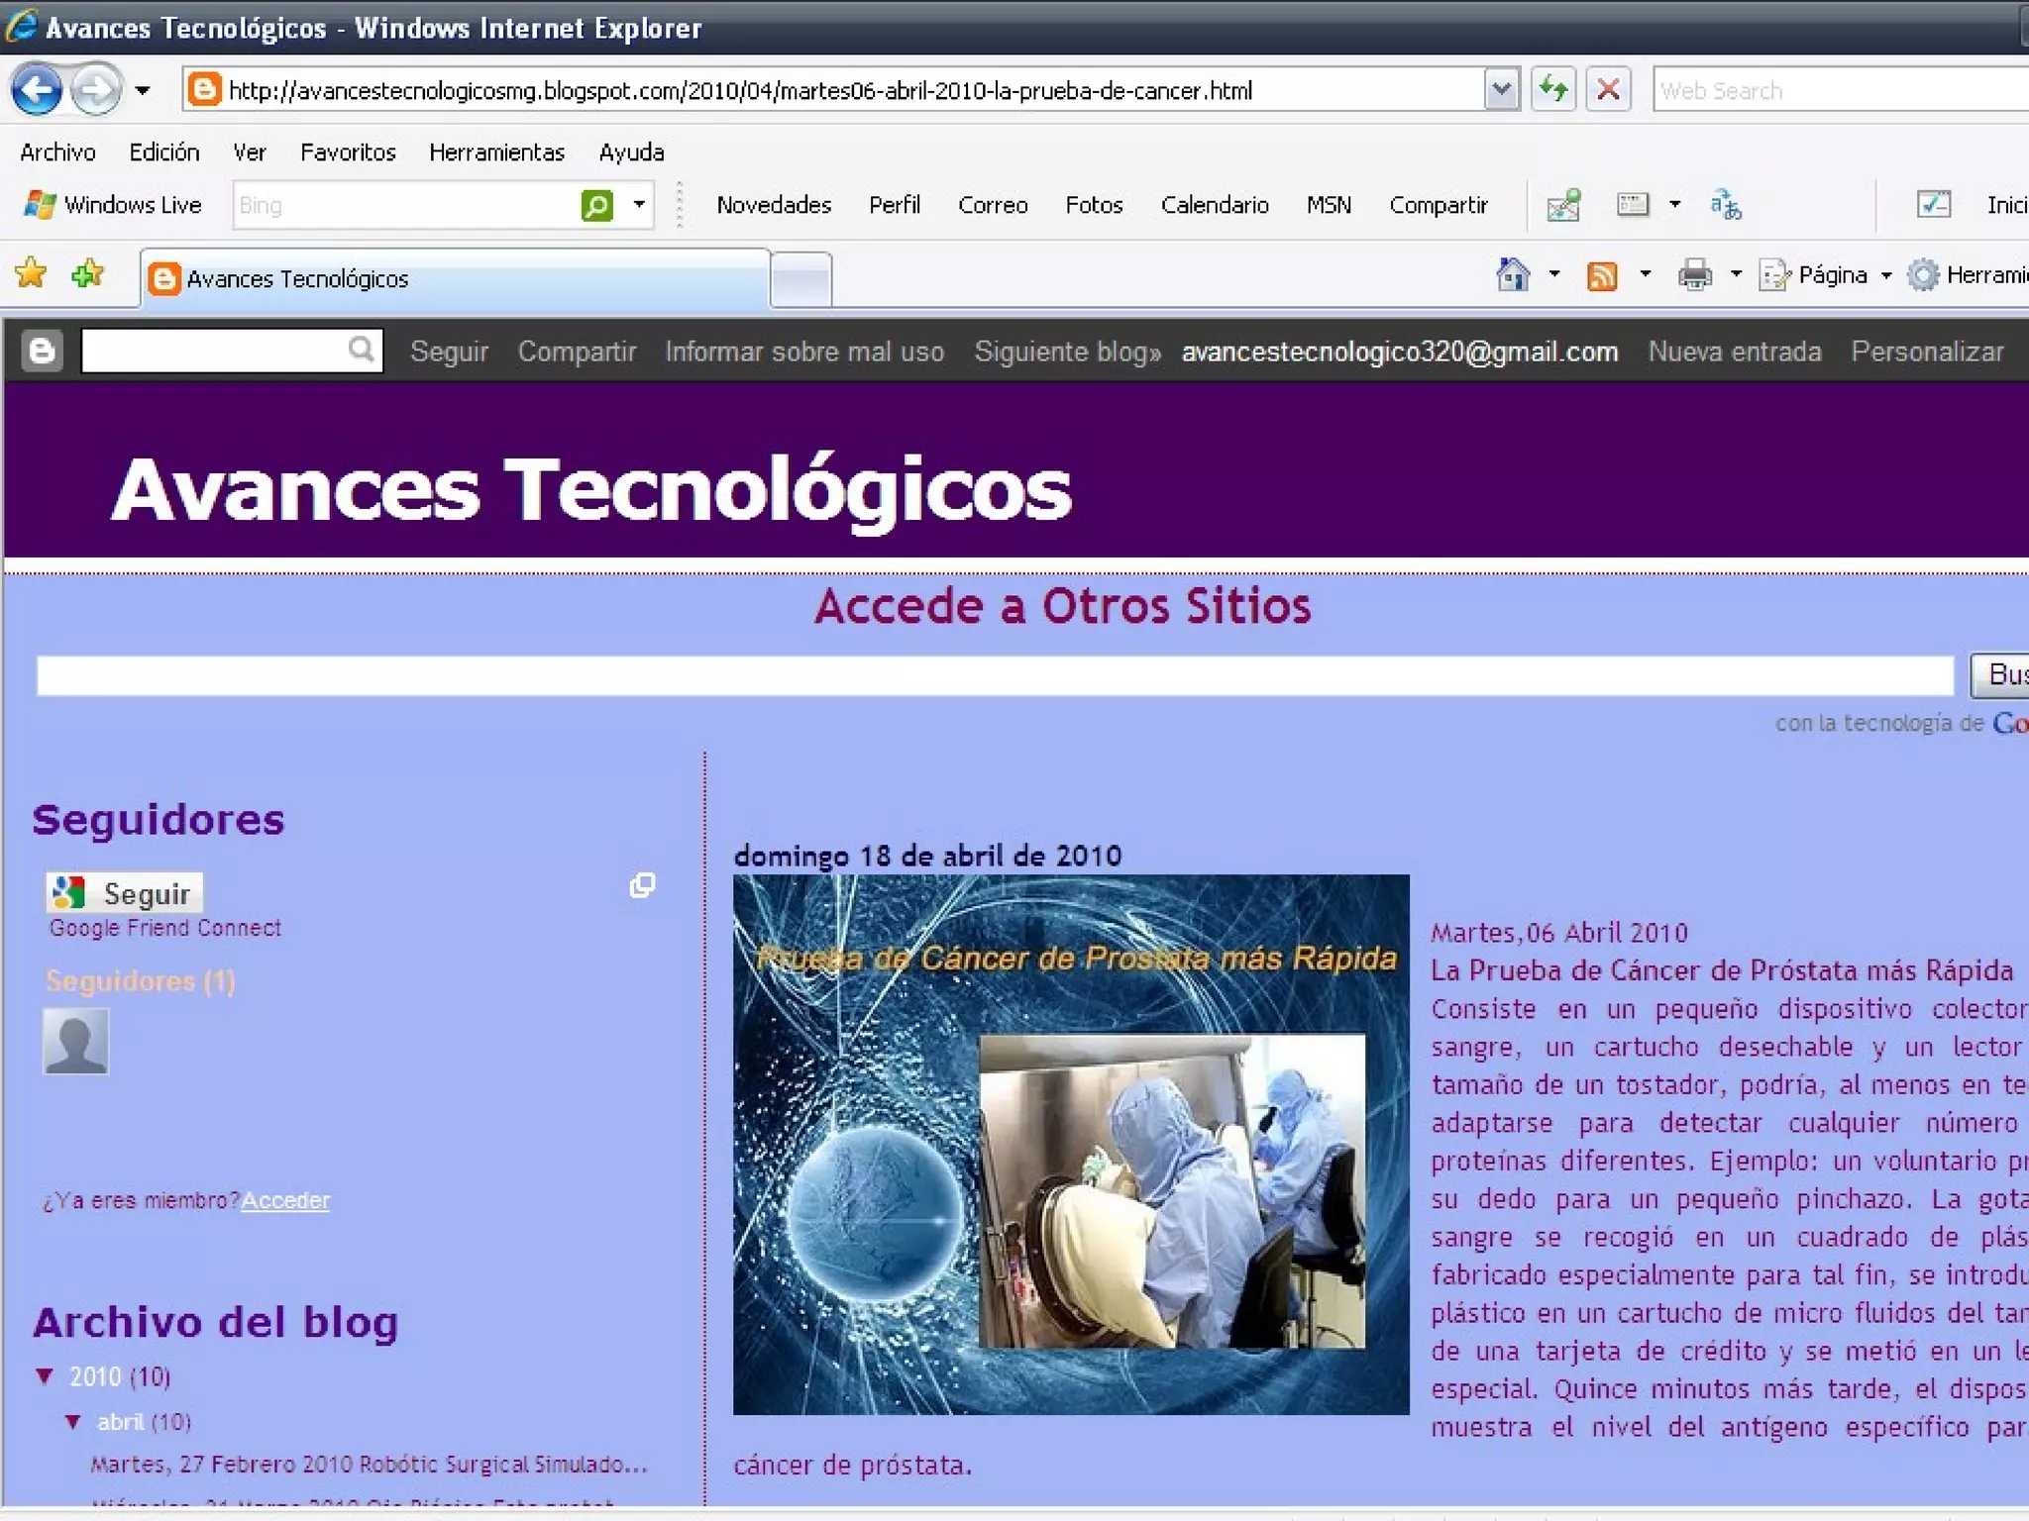Click the red Stop loading icon

click(x=1608, y=90)
